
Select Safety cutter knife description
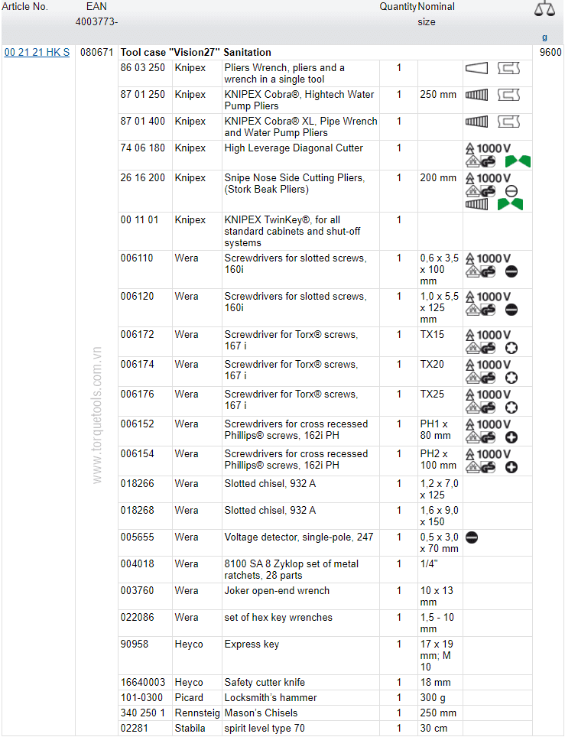point(265,683)
